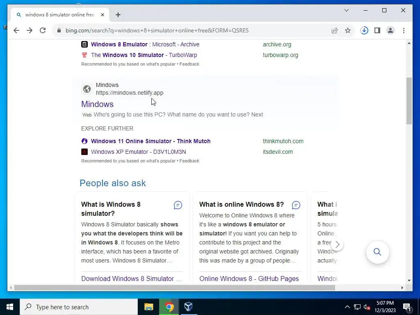Click the vertical scrollbar down arrow

409,281
